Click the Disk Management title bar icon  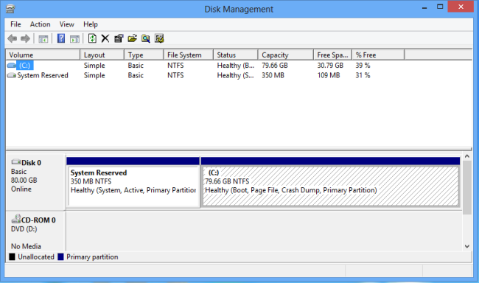[x=10, y=9]
